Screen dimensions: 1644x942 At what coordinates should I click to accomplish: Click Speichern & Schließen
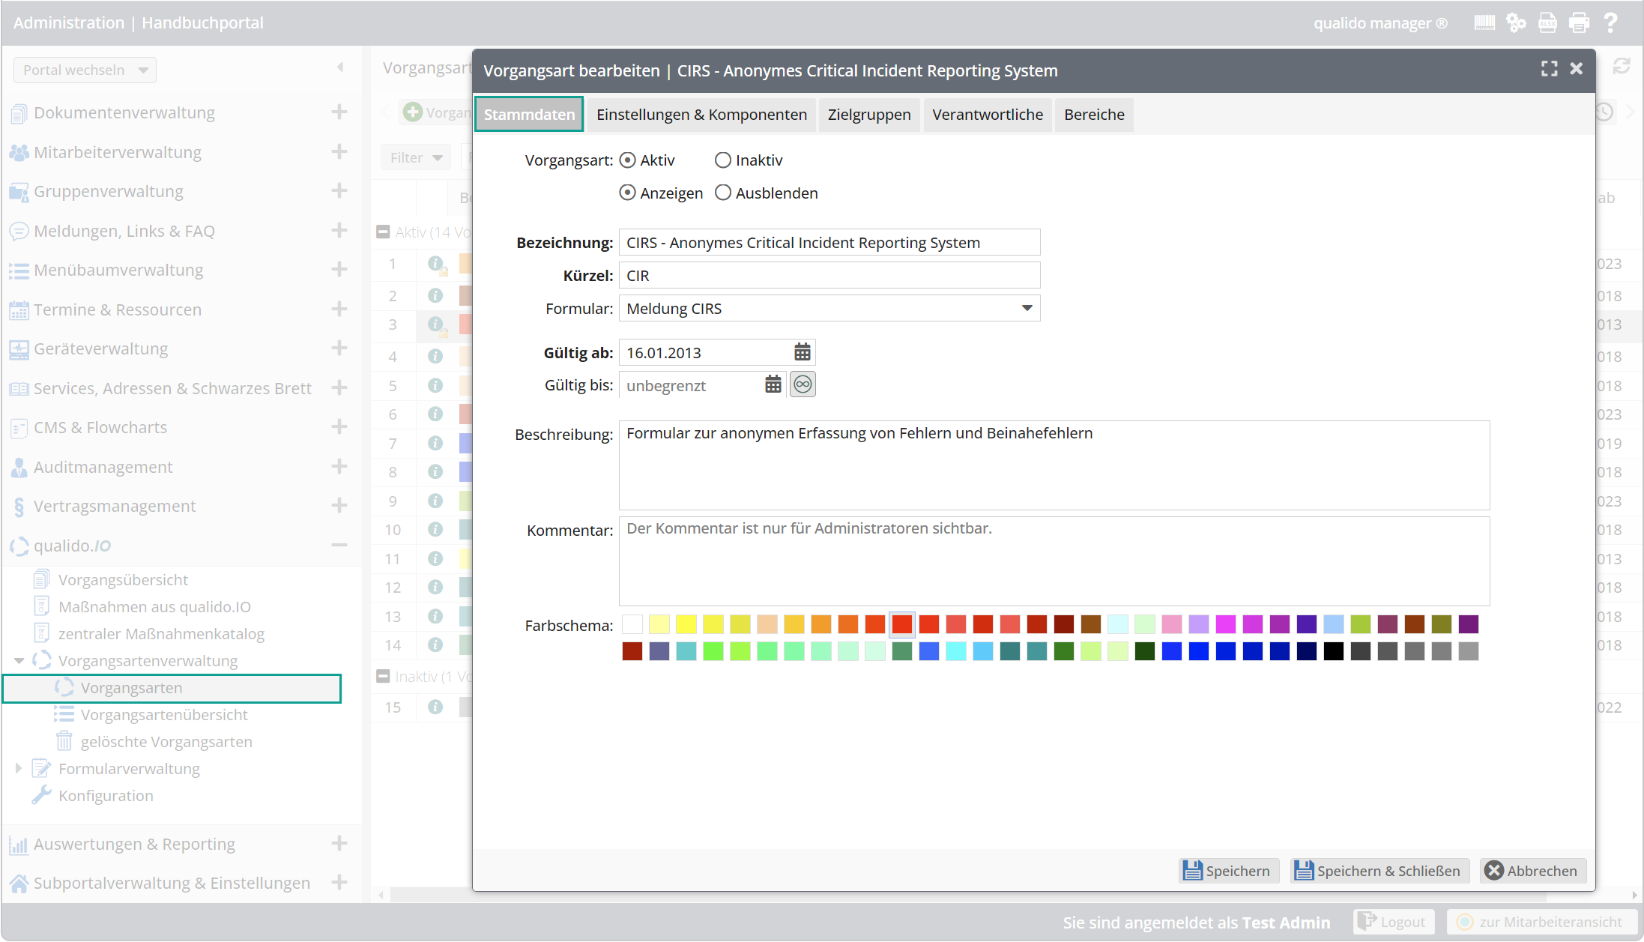pos(1379,871)
